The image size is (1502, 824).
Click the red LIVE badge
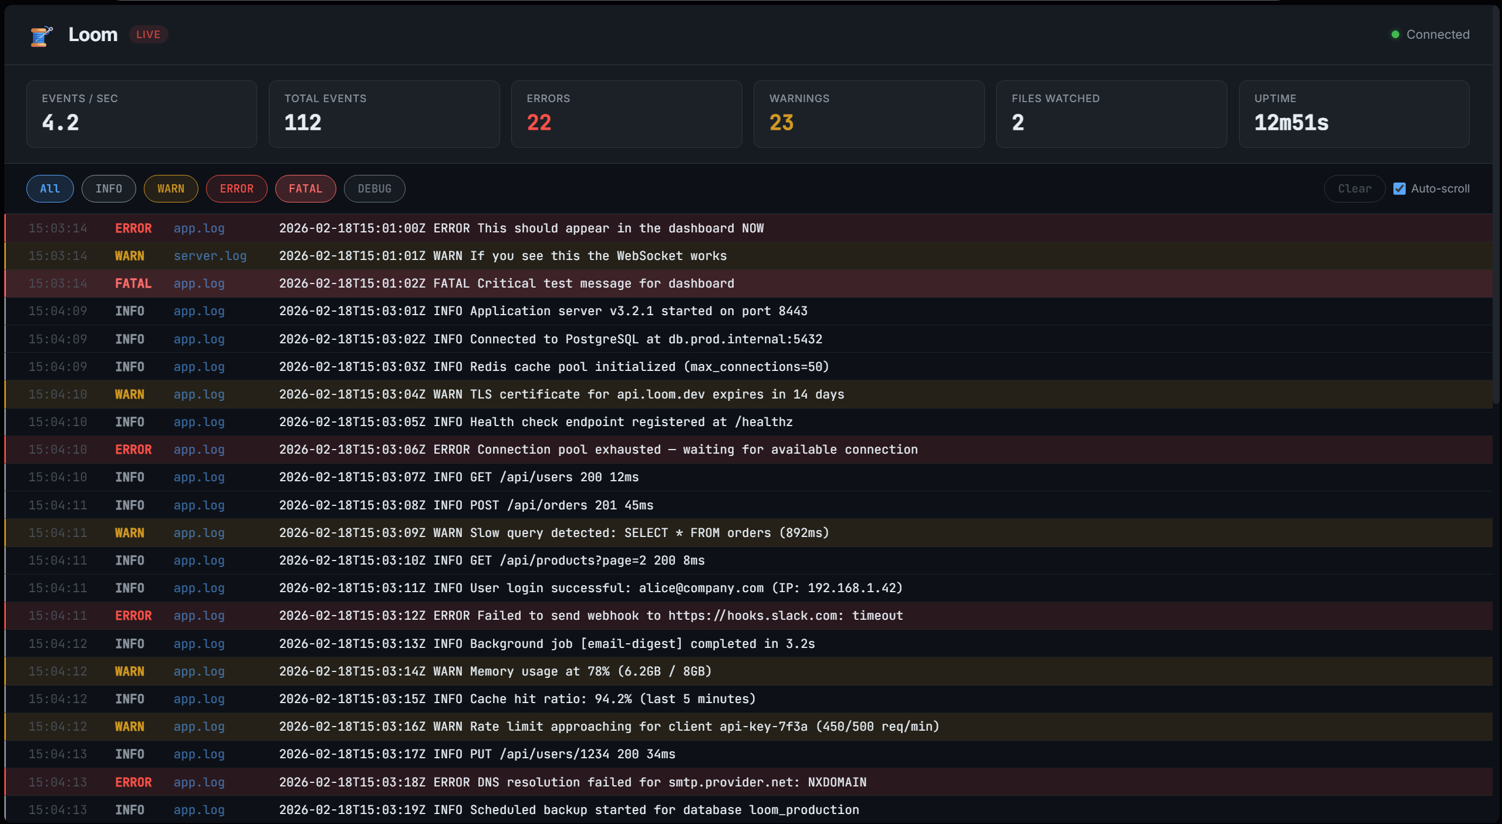[x=148, y=35]
